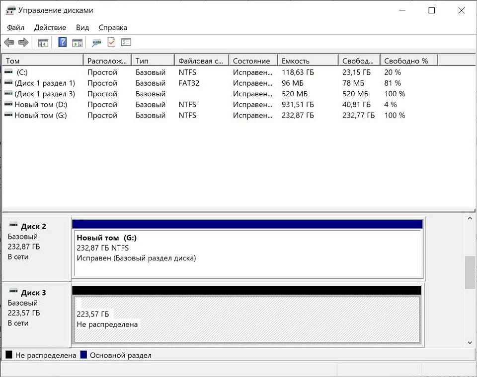
Task: Select the black header bar of Диск 3 space
Action: click(247, 290)
